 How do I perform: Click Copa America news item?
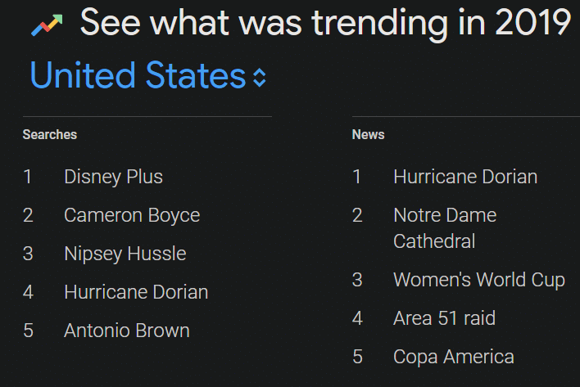tap(454, 357)
